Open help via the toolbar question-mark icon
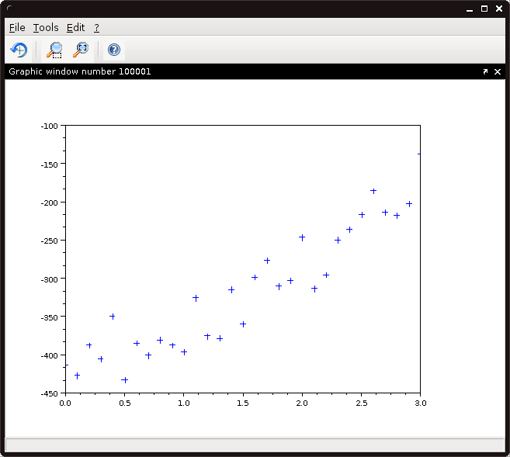The image size is (510, 457). point(114,50)
